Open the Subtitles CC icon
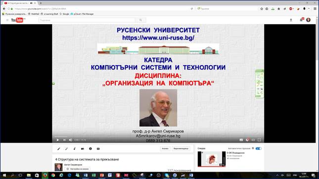Screen dimensions: 319x179 pyautogui.click(x=98, y=149)
